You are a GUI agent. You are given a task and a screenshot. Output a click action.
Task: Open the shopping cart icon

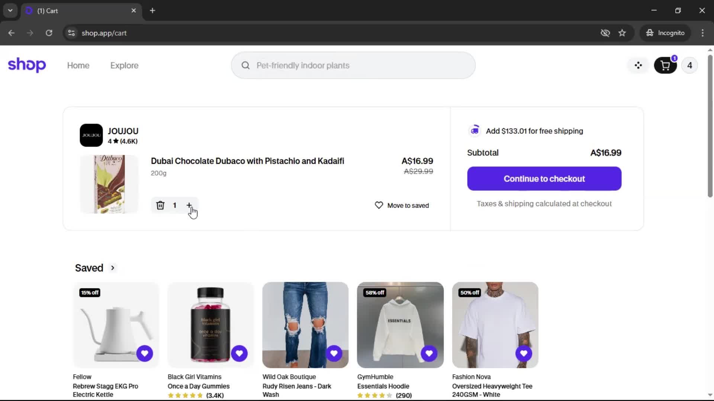click(x=665, y=66)
